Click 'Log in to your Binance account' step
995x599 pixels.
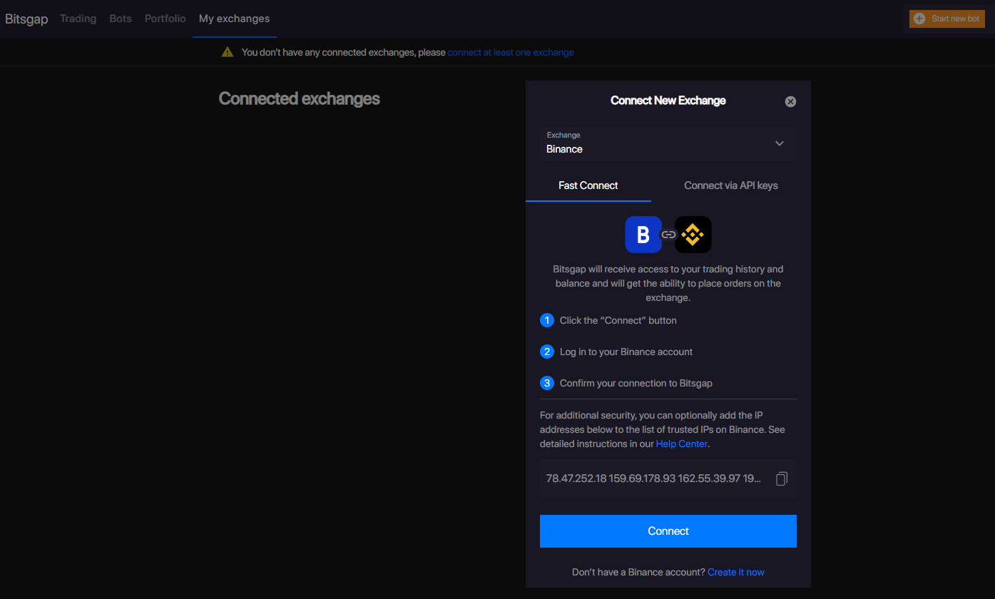click(x=626, y=352)
